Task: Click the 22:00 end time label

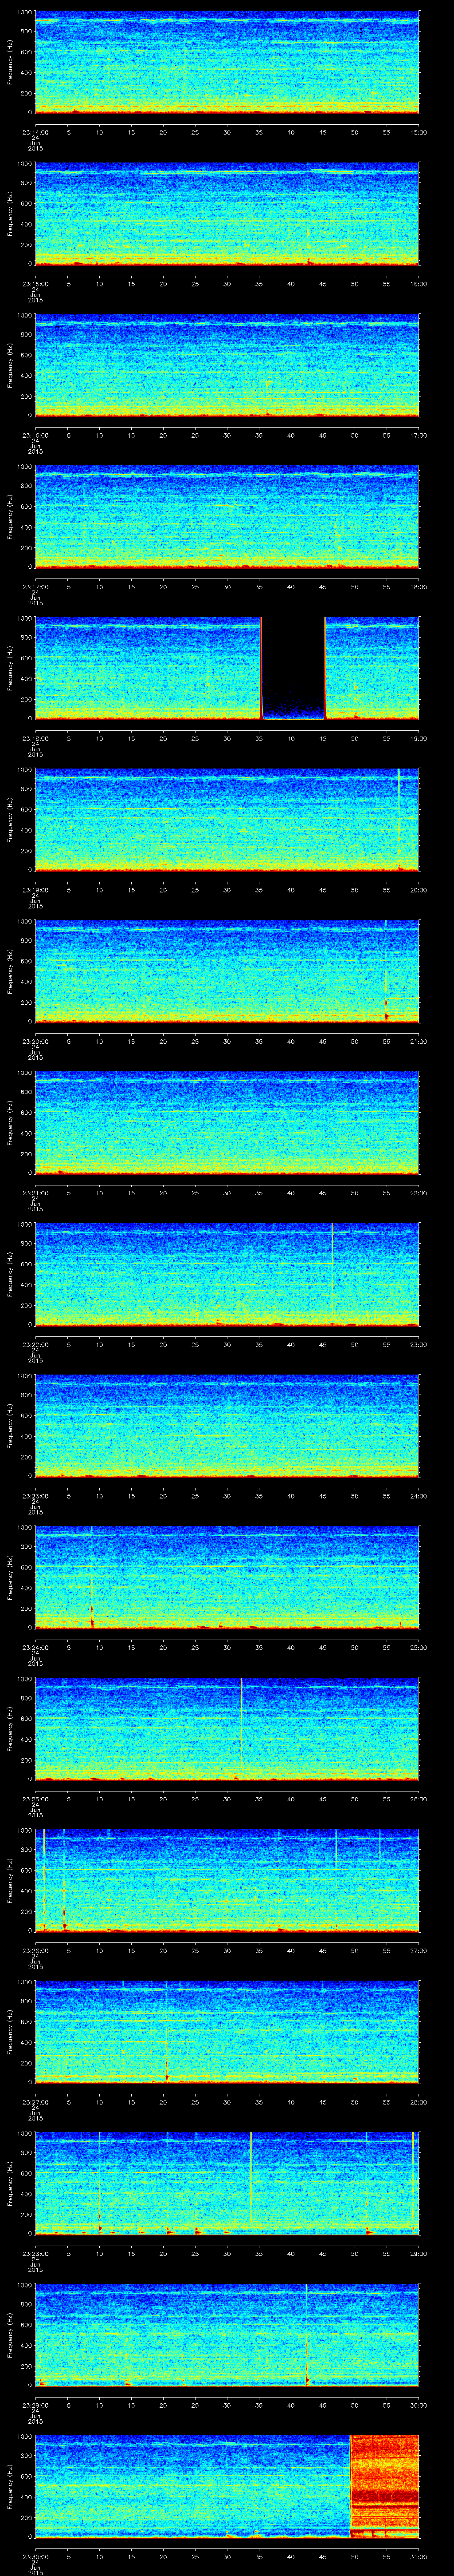Action: [x=418, y=1192]
